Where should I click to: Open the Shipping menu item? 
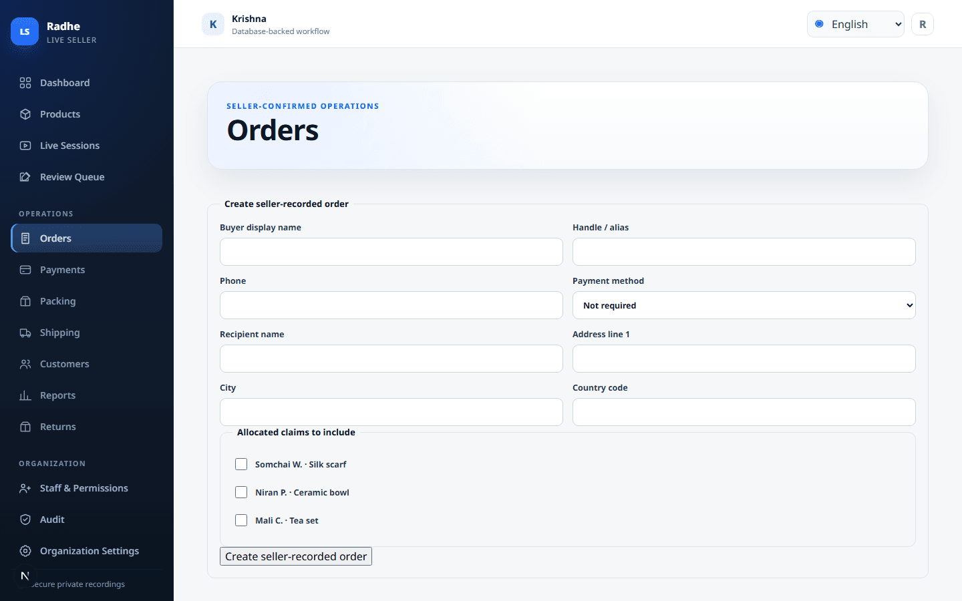tap(87, 333)
